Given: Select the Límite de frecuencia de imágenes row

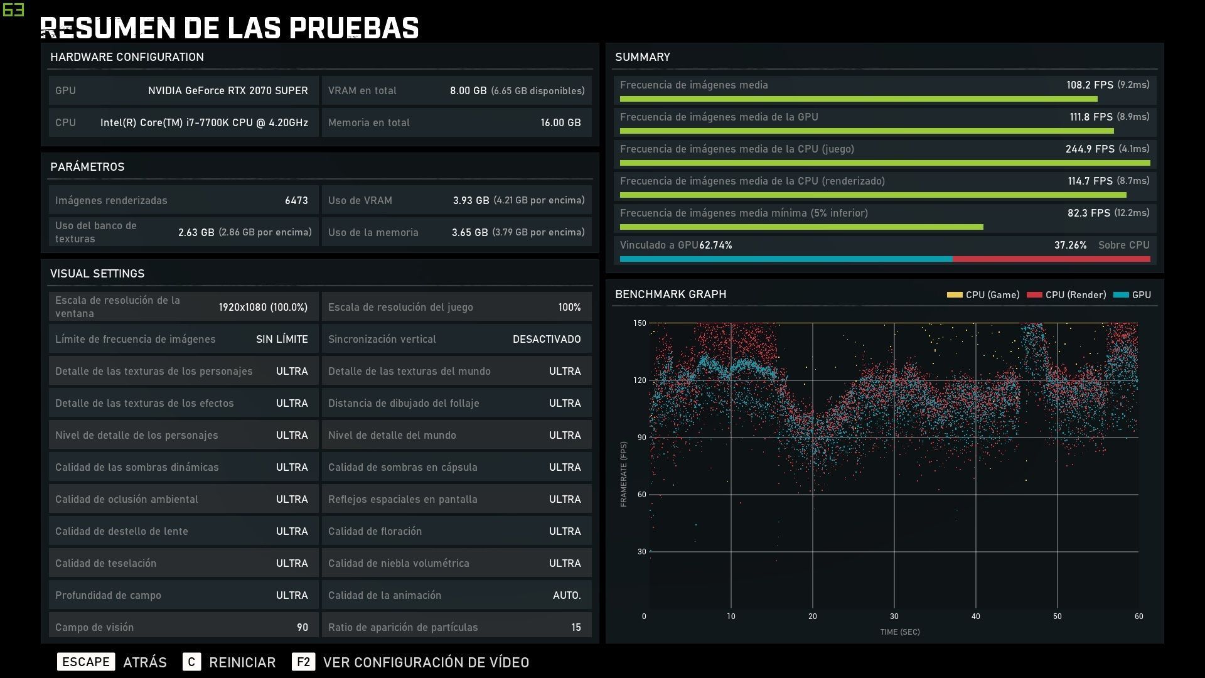Looking at the screenshot, I should coord(183,339).
